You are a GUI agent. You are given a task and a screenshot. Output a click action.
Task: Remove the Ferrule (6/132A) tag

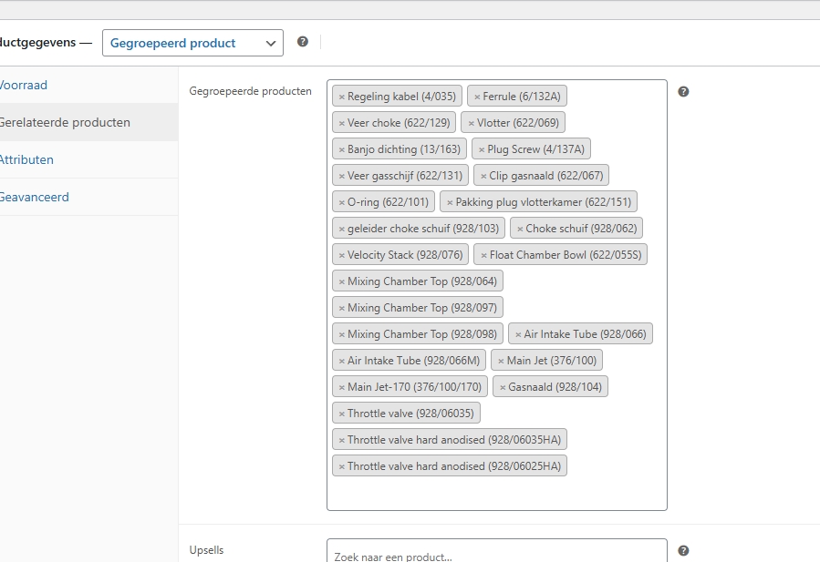pyautogui.click(x=477, y=97)
